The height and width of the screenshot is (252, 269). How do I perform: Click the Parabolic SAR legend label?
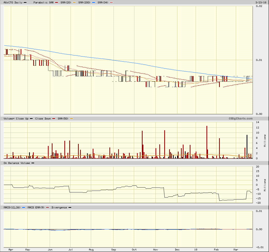(x=44, y=3)
